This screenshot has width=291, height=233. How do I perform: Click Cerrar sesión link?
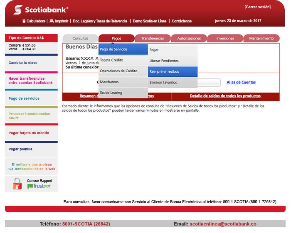tap(257, 7)
